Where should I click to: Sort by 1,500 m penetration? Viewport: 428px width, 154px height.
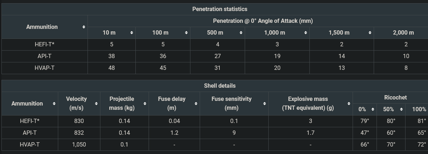pos(370,33)
